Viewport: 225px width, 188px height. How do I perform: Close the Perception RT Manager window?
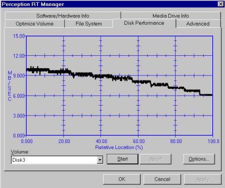point(221,4)
